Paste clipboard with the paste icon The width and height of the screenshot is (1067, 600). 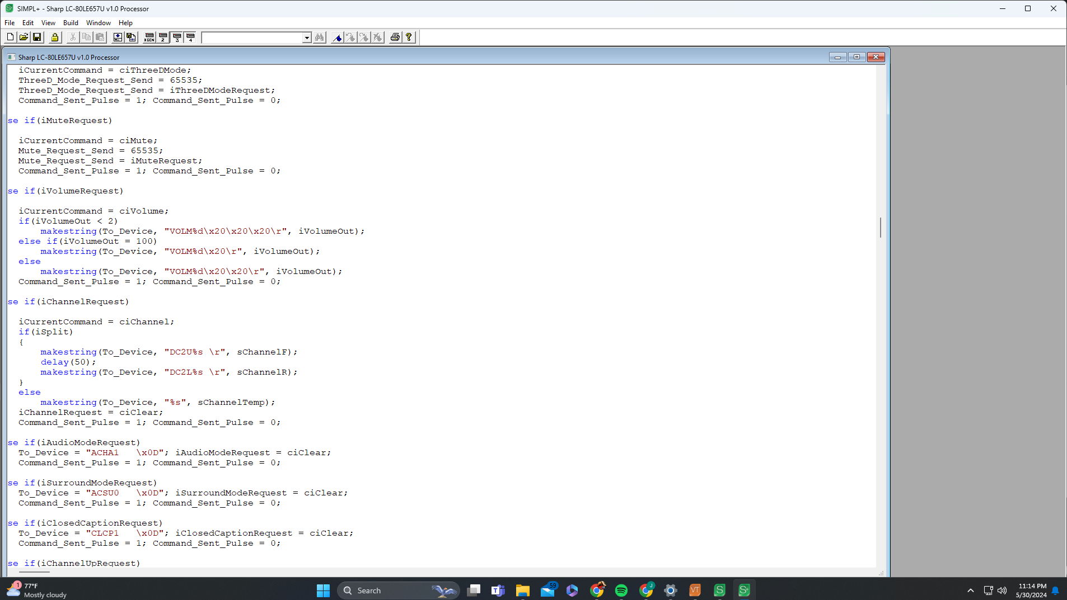point(100,37)
